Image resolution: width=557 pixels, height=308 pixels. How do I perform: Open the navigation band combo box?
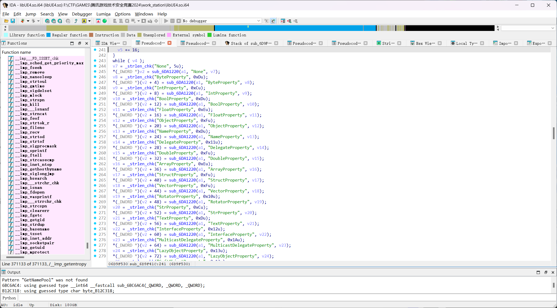(528, 28)
